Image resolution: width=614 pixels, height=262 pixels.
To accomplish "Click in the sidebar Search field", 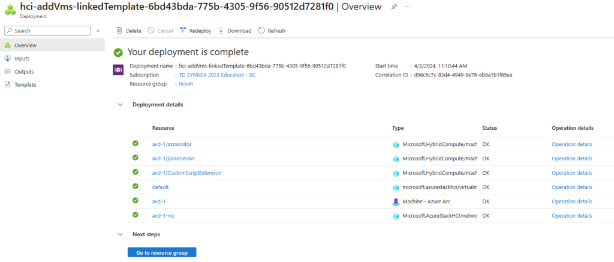I will [x=47, y=31].
